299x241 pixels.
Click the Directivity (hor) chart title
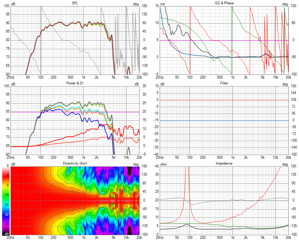(x=75, y=163)
